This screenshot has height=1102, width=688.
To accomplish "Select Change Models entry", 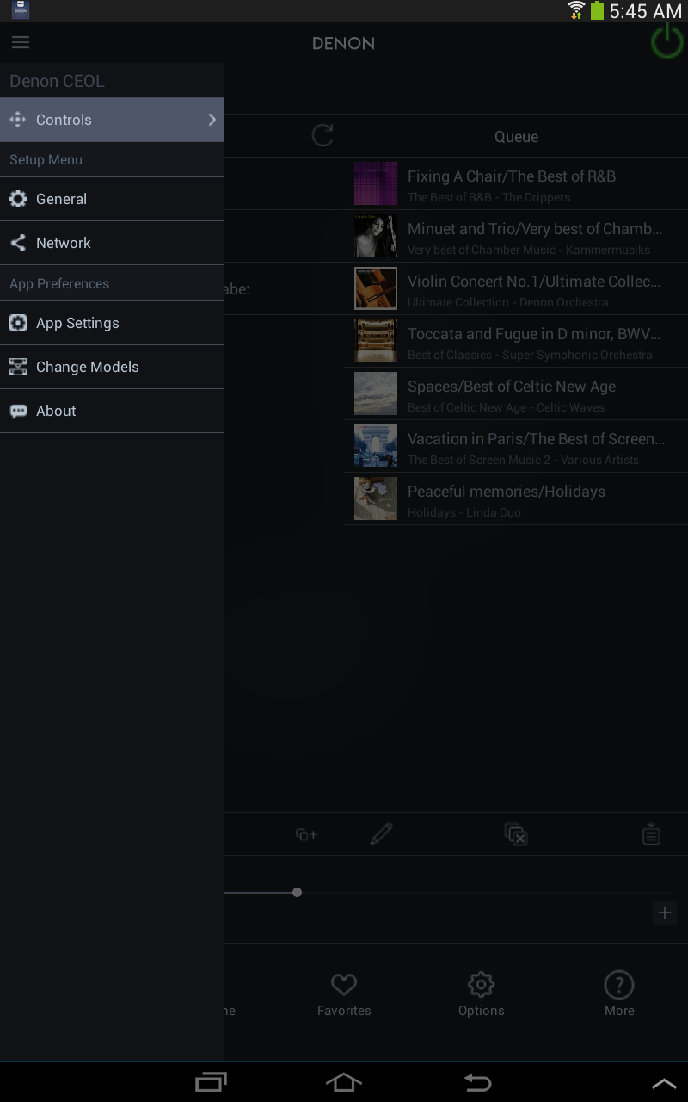I will tap(112, 367).
